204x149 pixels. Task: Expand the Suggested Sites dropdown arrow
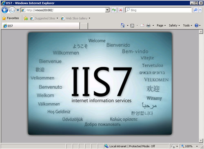pyautogui.click(x=57, y=18)
